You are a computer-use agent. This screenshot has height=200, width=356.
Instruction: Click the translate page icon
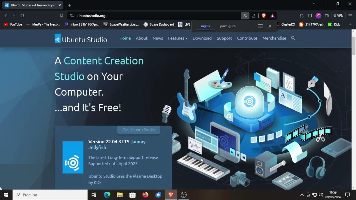click(x=245, y=16)
